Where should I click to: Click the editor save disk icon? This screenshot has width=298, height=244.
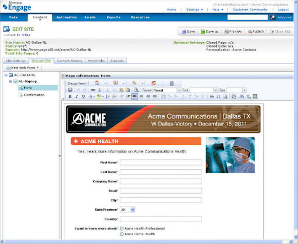tap(70, 90)
